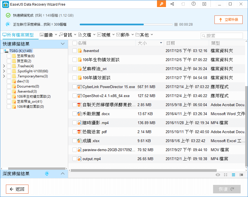The height and width of the screenshot is (197, 248).
Task: Click the share icon in title bar
Action: [x=172, y=4]
